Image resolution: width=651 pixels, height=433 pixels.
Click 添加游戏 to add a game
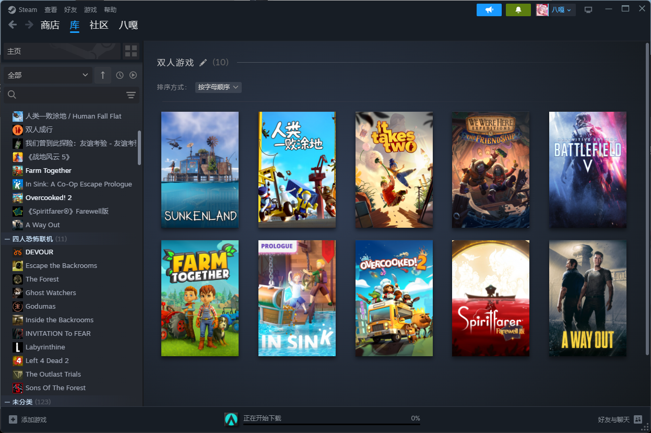click(x=28, y=419)
